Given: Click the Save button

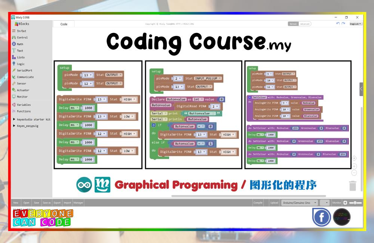Looking at the screenshot, I should (37, 203).
